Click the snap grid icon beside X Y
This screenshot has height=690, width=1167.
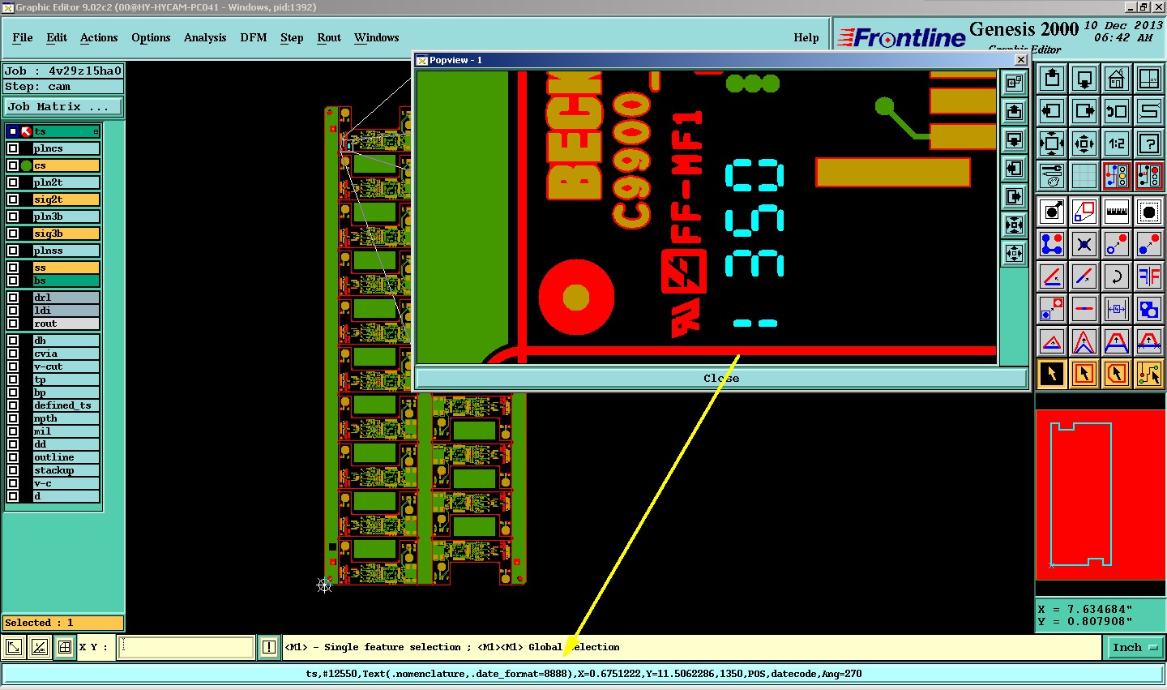click(65, 647)
